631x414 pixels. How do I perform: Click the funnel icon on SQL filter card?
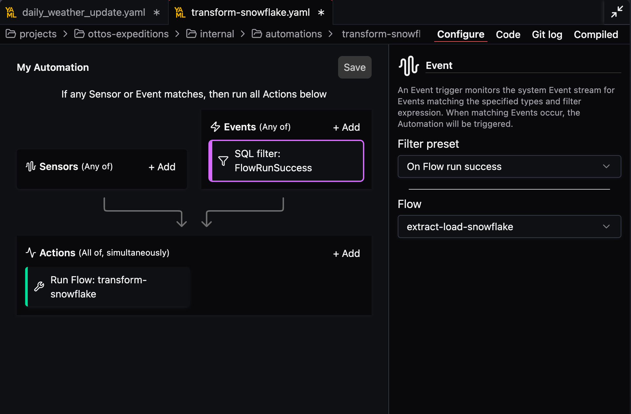point(223,161)
